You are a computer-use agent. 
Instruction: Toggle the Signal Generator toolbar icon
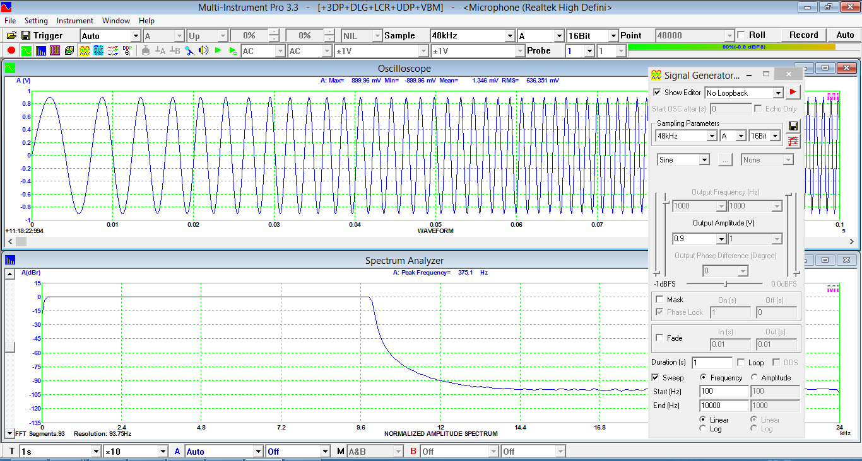pyautogui.click(x=84, y=50)
